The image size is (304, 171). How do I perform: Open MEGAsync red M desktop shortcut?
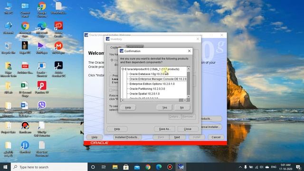pyautogui.click(x=58, y=48)
